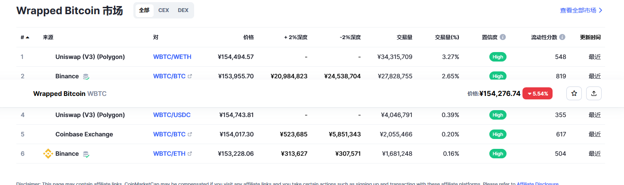Open Uniswap (V3) (Polygon) in row 1
The width and height of the screenshot is (624, 185).
point(90,57)
